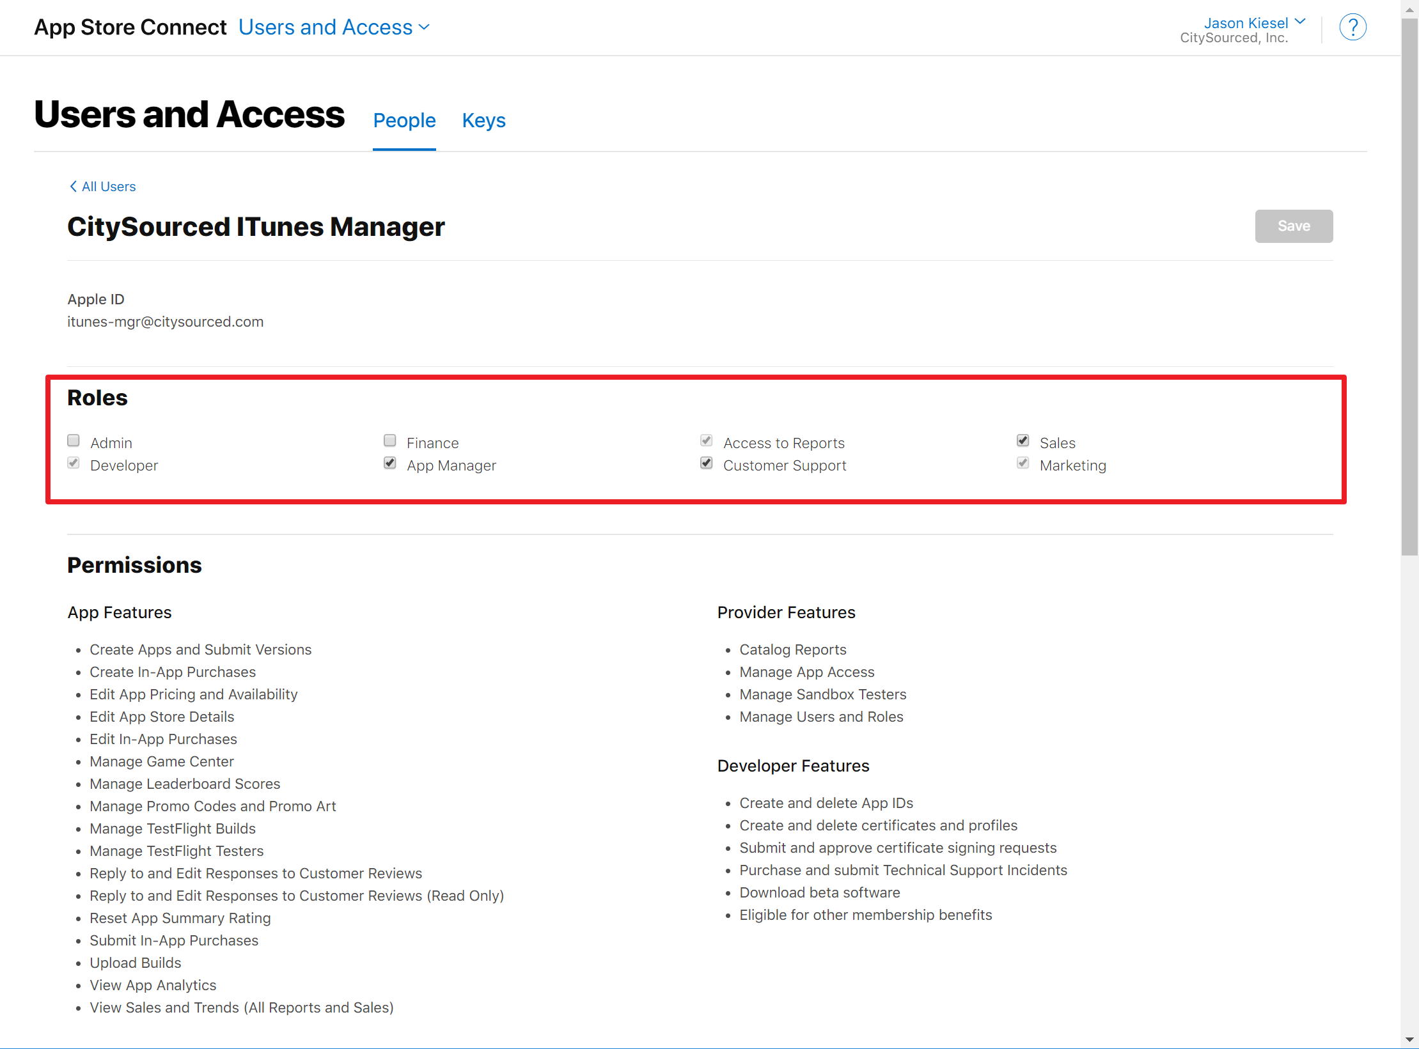The width and height of the screenshot is (1419, 1049).
Task: Click 'Reply to and Edit Responses' Read Only item
Action: (297, 896)
